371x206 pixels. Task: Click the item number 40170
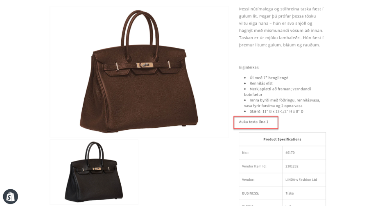(290, 153)
